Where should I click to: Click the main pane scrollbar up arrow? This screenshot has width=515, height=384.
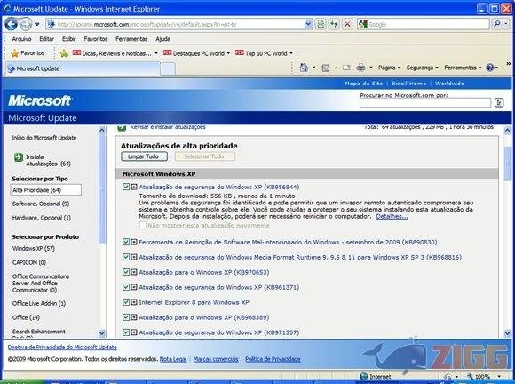507,131
